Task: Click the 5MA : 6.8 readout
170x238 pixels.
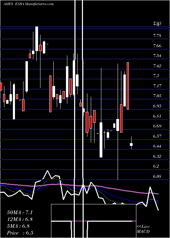Action: pos(18,226)
